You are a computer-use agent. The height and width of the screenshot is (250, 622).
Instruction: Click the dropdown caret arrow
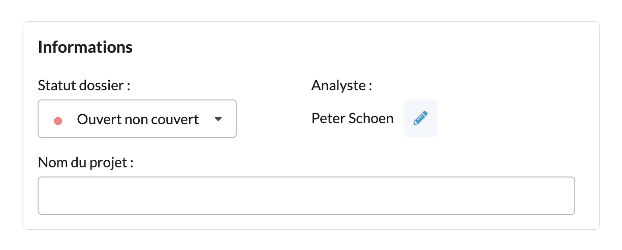pyautogui.click(x=218, y=120)
